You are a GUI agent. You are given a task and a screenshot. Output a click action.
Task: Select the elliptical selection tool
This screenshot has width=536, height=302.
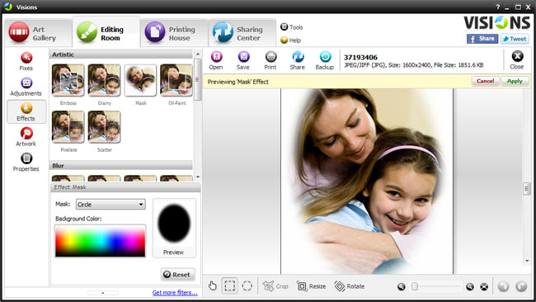[x=247, y=285]
